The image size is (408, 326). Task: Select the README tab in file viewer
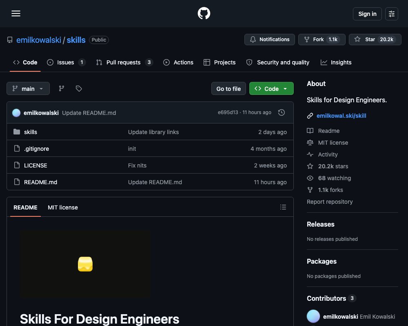point(25,207)
